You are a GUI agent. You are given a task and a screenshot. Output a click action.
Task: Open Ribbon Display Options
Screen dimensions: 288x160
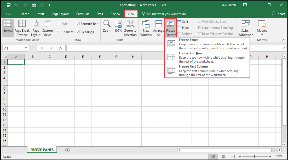coord(245,5)
